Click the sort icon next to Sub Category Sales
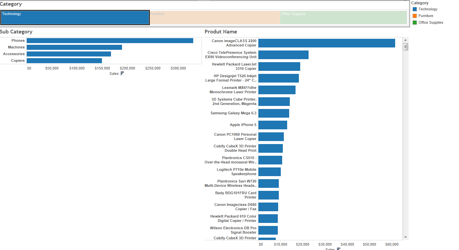 [x=122, y=74]
